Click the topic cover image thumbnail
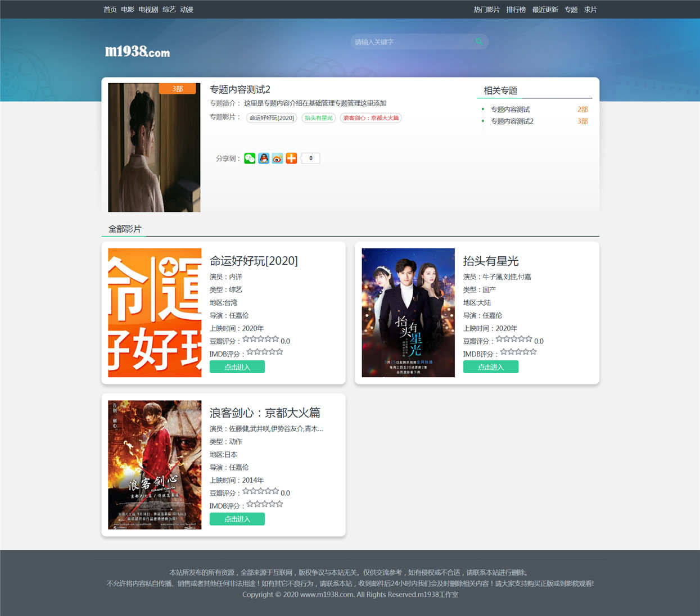This screenshot has height=616, width=700. tap(154, 147)
